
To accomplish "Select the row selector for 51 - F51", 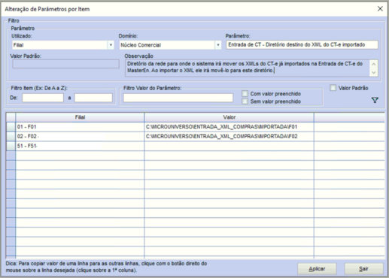I will [11, 146].
